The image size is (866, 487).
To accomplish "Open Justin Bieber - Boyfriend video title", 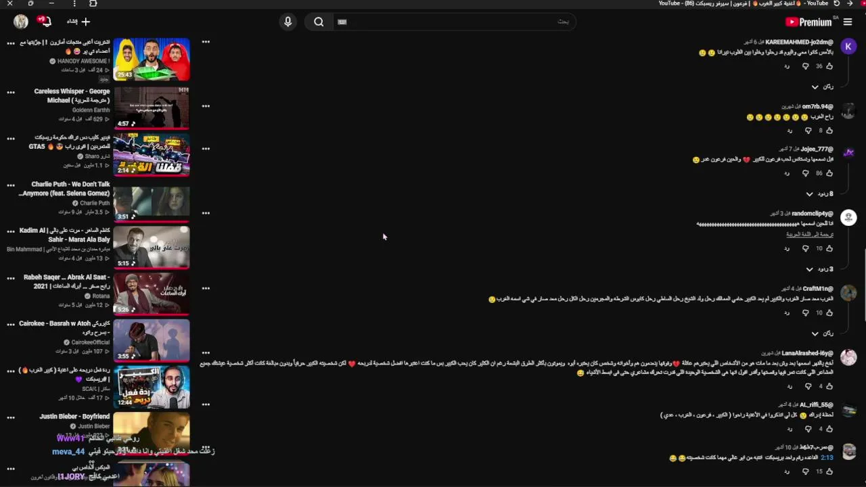I will pyautogui.click(x=74, y=417).
